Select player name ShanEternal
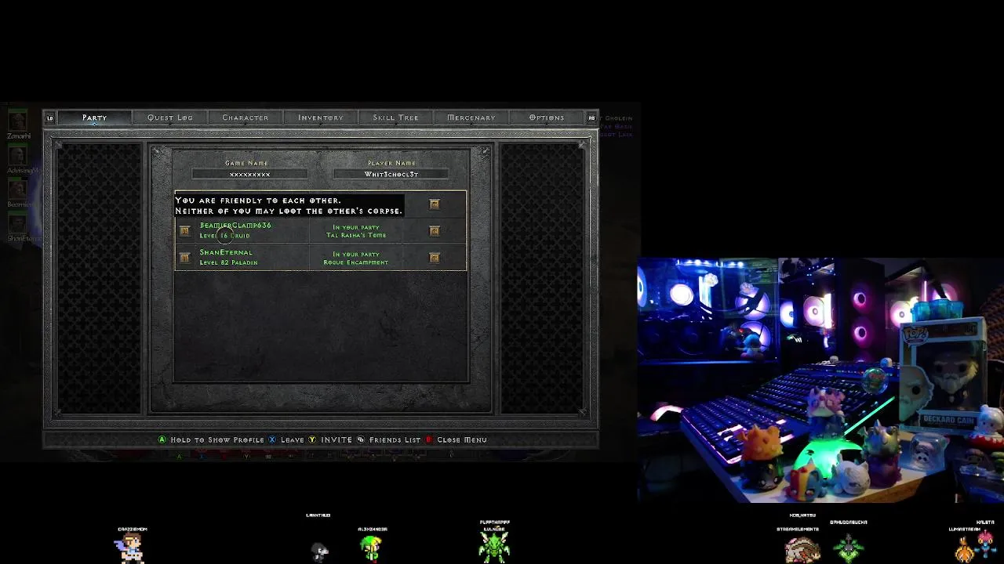 point(226,252)
